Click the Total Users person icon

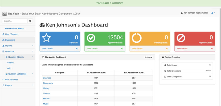pos(165,65)
